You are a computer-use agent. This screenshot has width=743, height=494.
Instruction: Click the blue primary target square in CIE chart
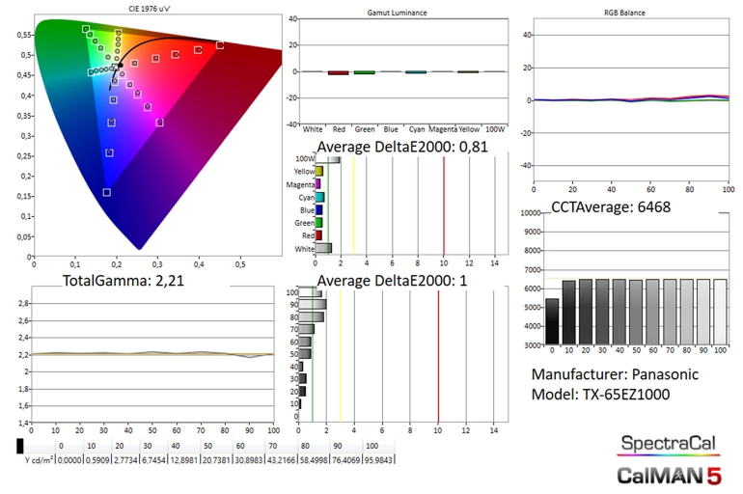tap(106, 192)
